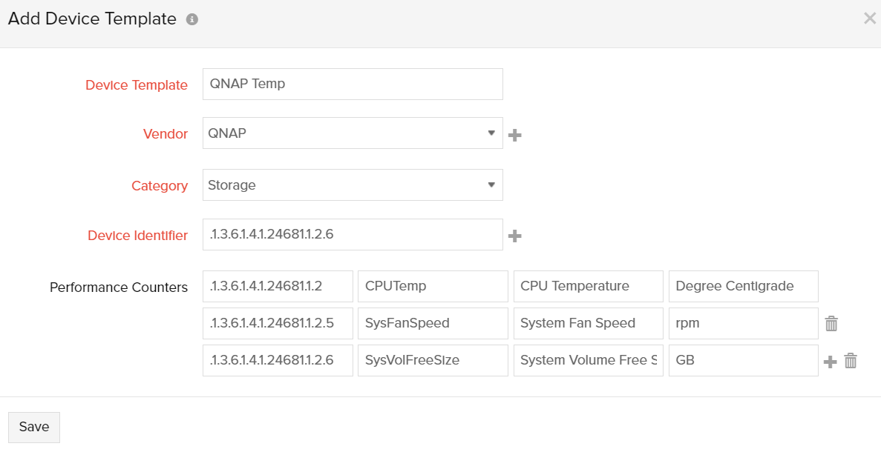Open the Vendor dropdown
881x452 pixels.
coord(491,134)
